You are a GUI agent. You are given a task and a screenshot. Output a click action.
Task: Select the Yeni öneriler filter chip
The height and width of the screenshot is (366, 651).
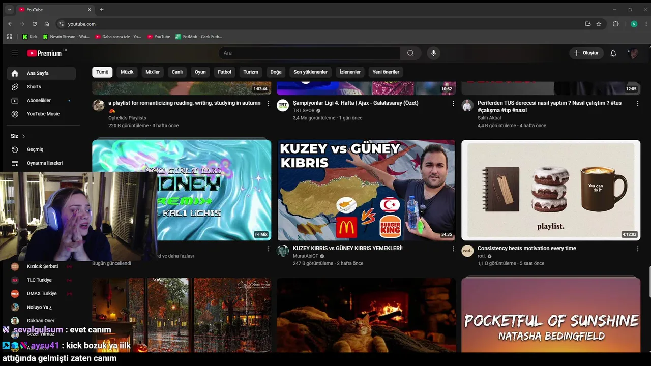386,72
